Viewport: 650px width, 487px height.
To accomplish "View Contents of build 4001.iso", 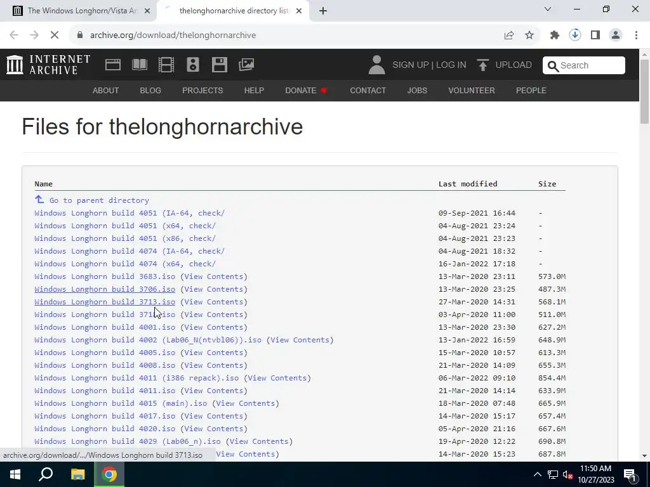I will (213, 327).
